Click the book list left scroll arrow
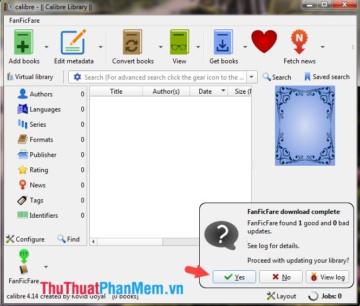The image size is (360, 306). 93,242
